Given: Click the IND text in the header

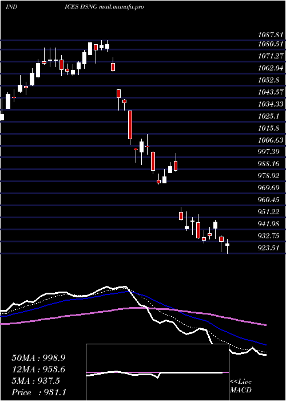Looking at the screenshot, I should [11, 7].
